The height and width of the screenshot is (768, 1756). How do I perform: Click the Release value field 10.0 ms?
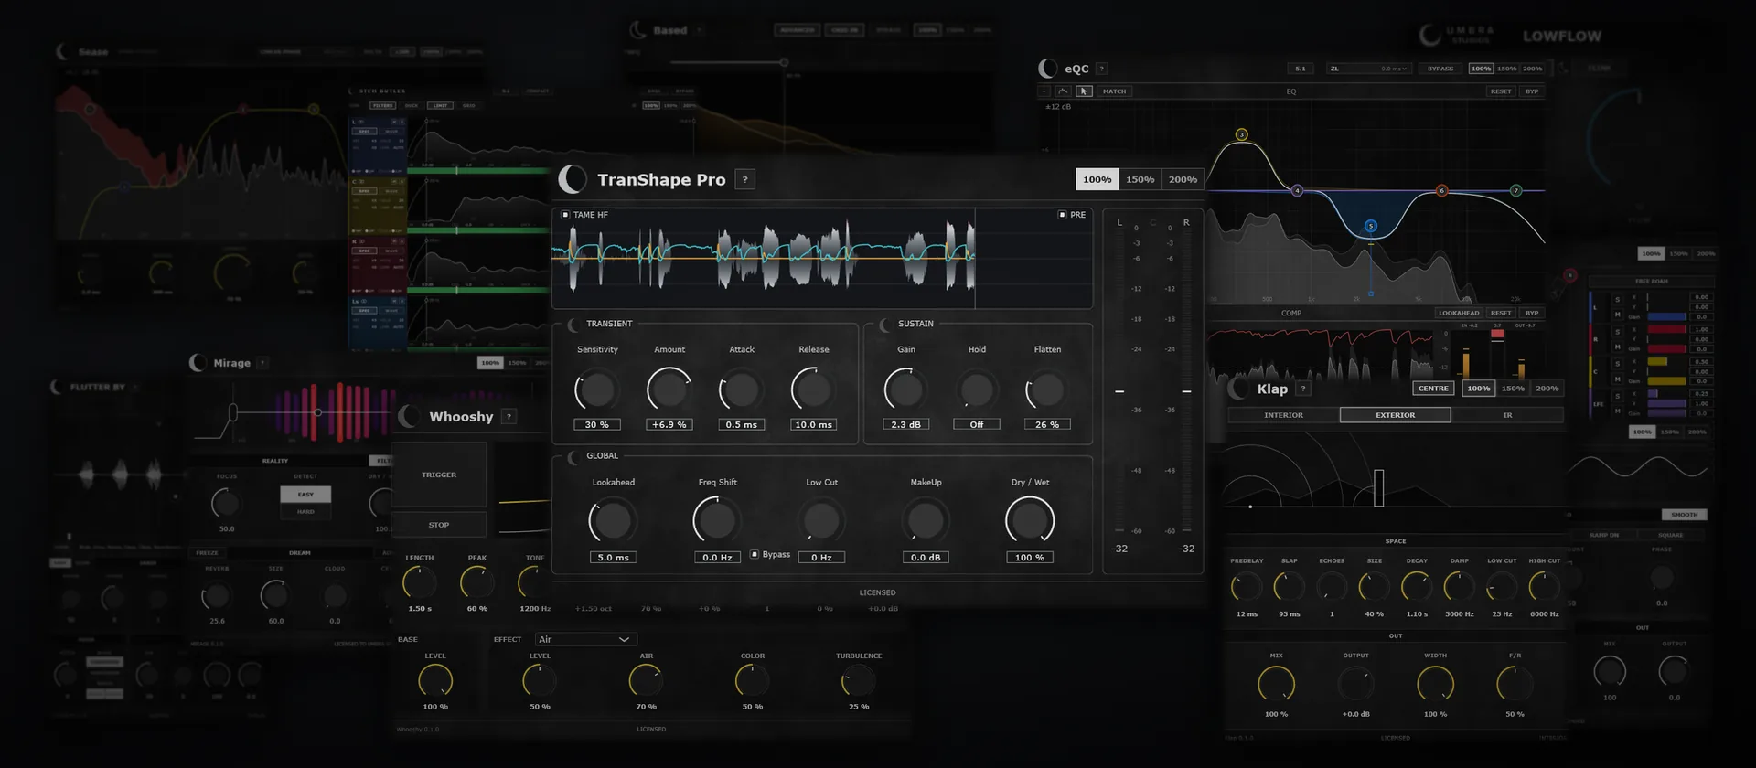[x=813, y=425]
